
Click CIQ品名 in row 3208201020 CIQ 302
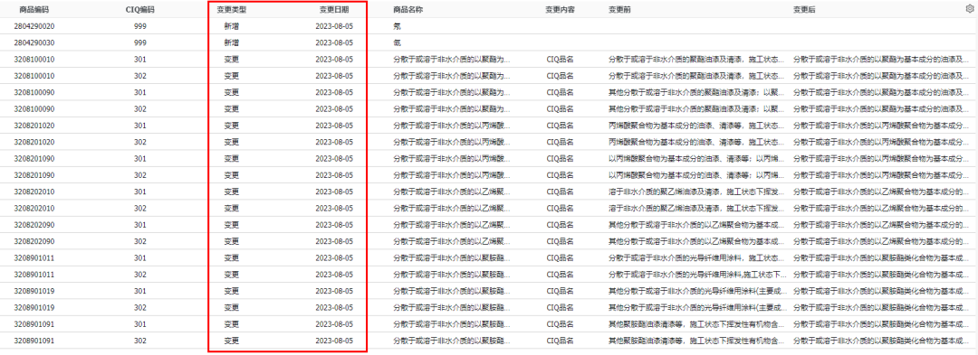(x=561, y=142)
